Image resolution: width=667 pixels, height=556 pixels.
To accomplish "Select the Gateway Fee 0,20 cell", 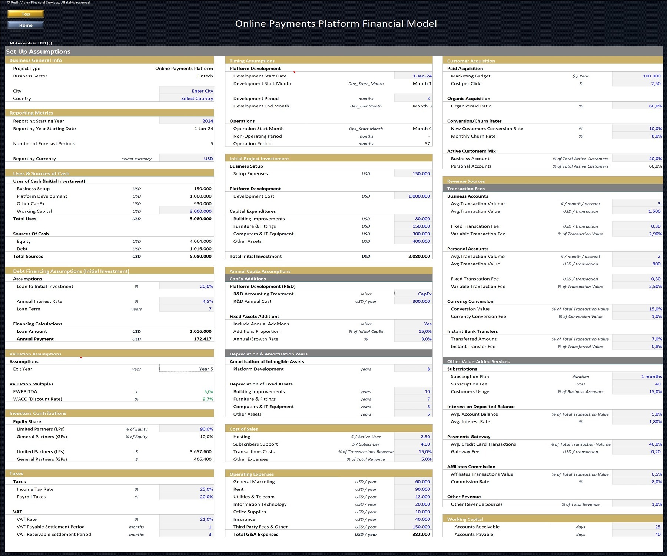I will point(637,452).
